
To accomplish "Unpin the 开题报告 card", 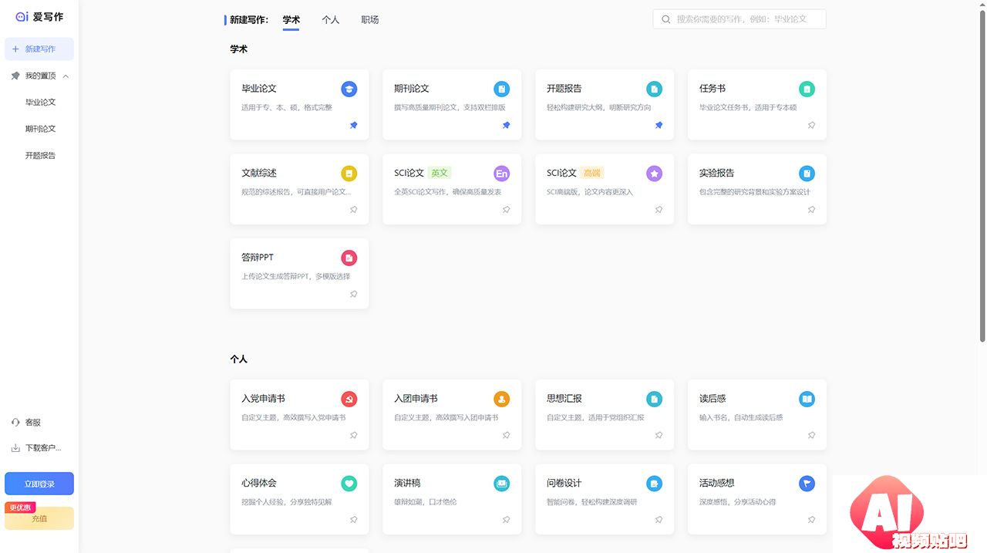I will 659,125.
